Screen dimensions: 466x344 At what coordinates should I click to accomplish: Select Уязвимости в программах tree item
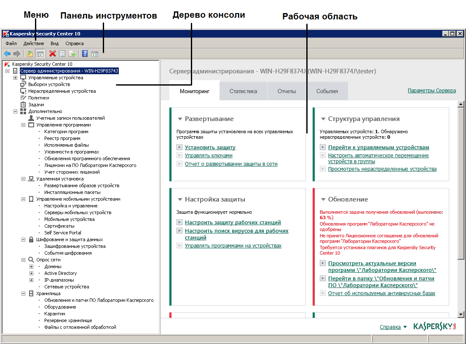coord(72,152)
